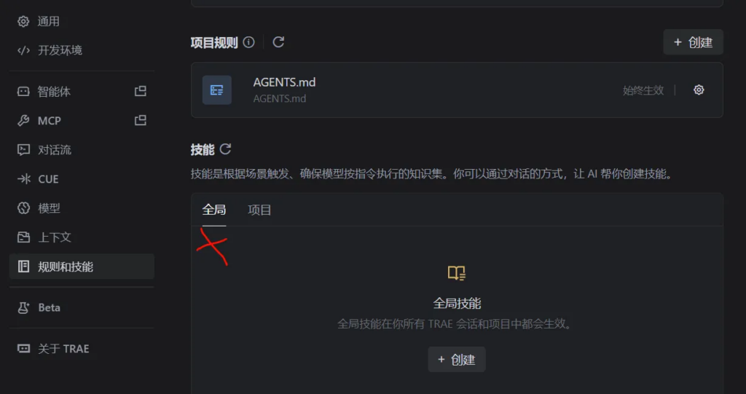The width and height of the screenshot is (746, 394).
Task: Click the AGENTS.md file icon
Action: 217,90
